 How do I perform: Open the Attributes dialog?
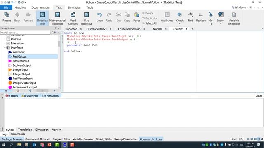(167, 17)
